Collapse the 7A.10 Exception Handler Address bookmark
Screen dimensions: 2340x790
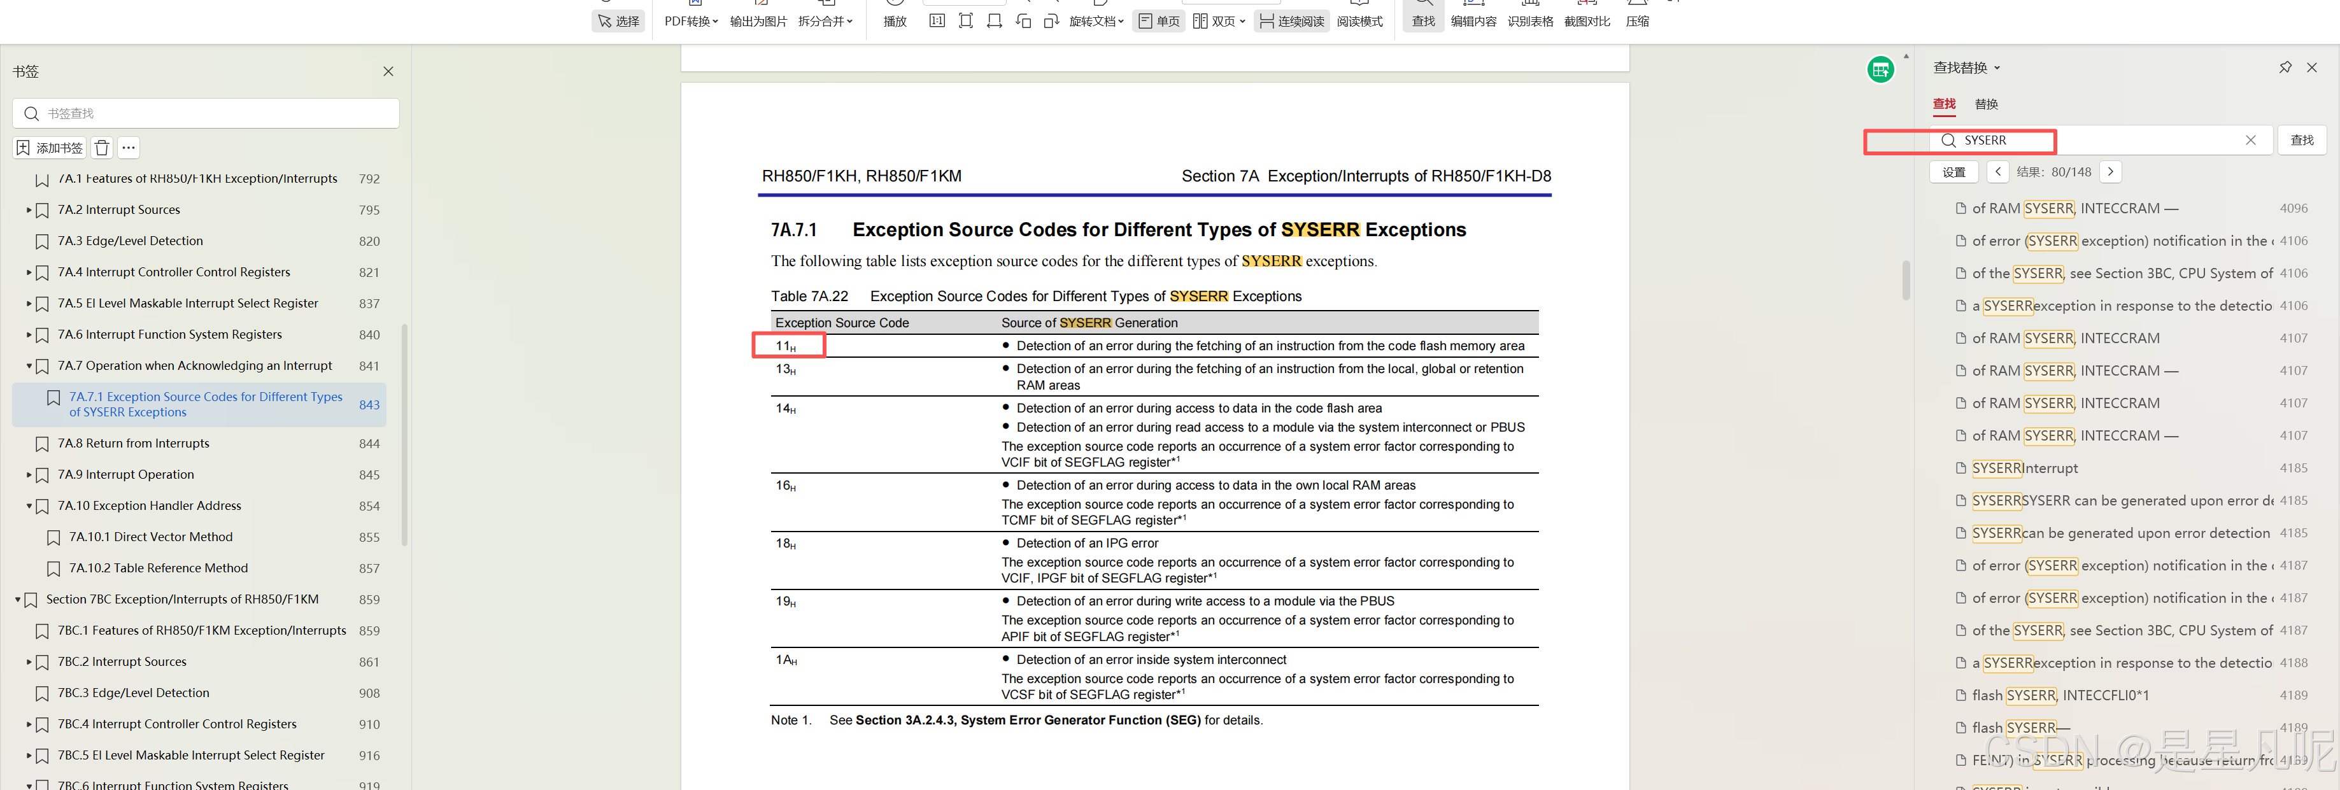point(28,506)
